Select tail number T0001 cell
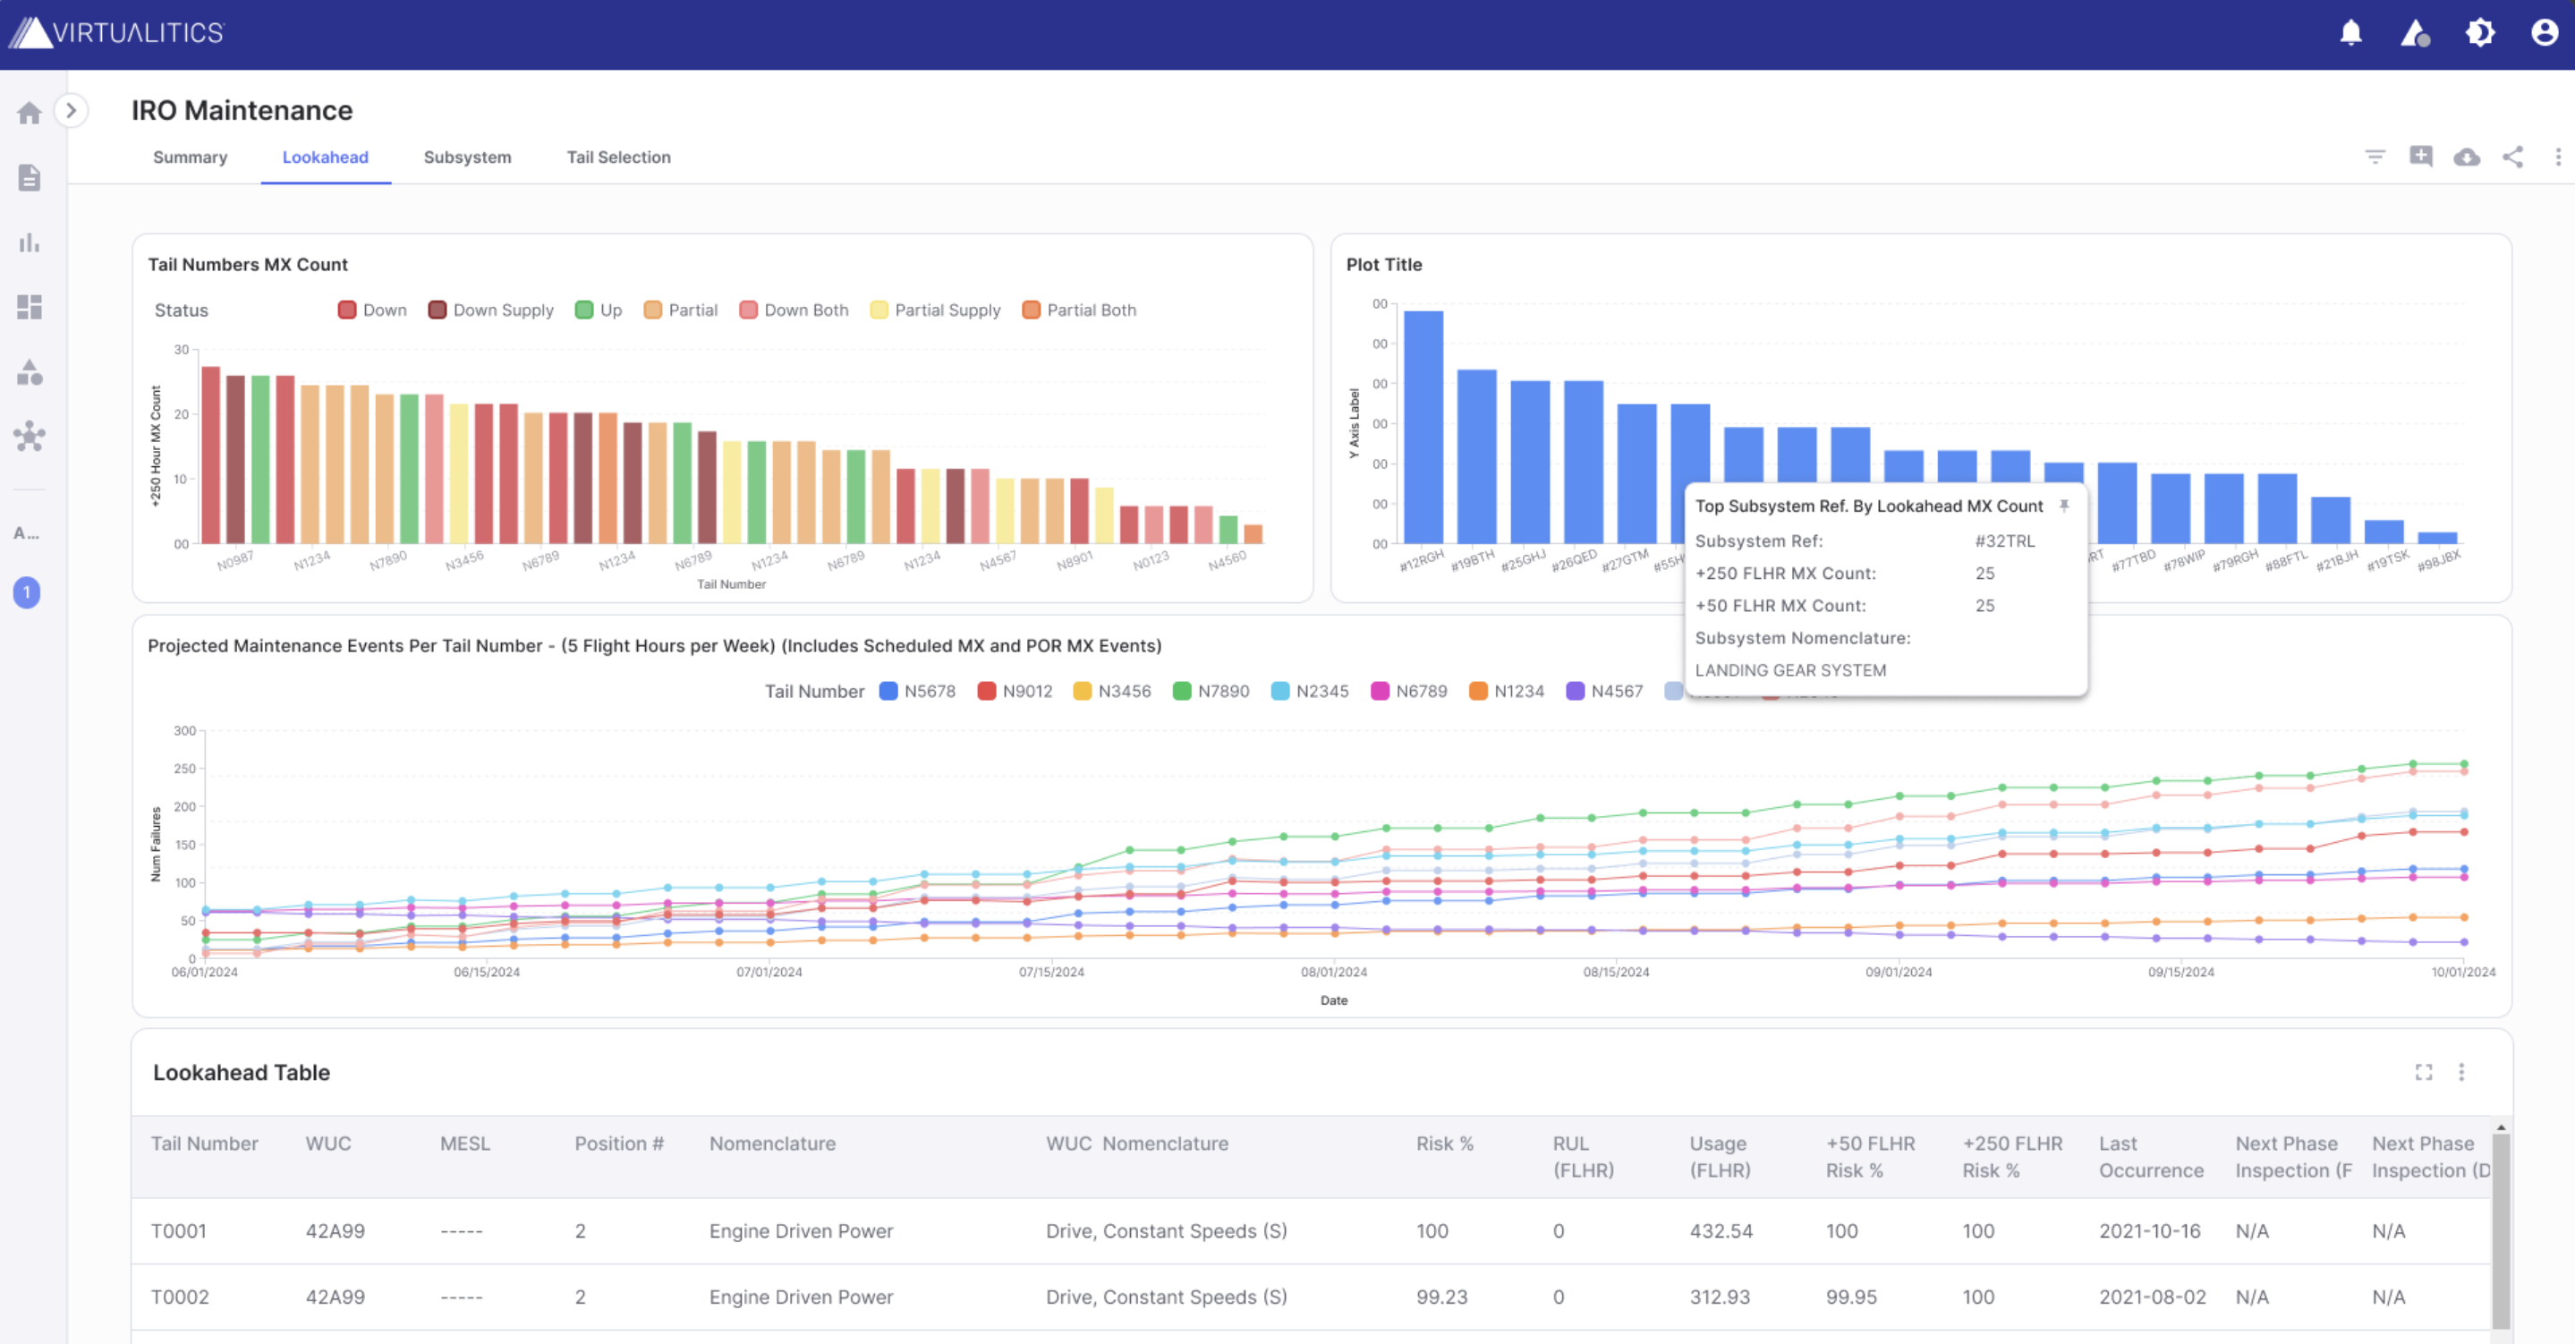 tap(178, 1231)
